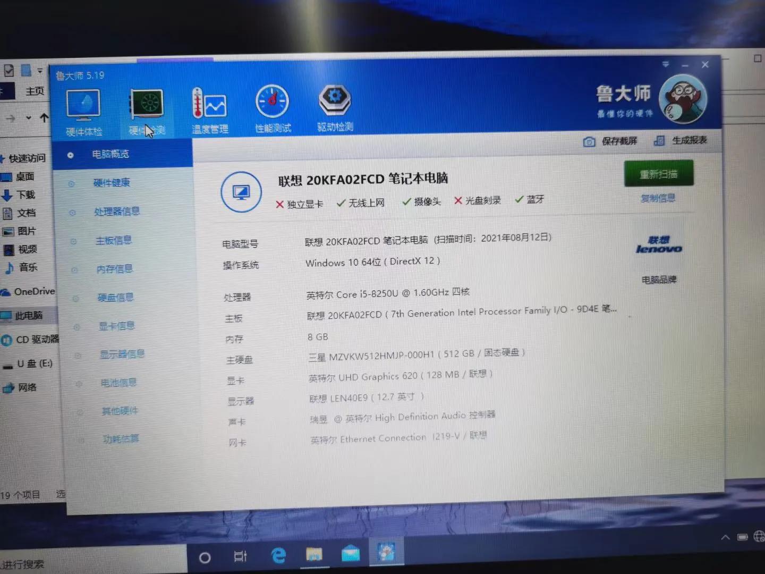Click the 8 GB memory value
Image resolution: width=765 pixels, height=574 pixels.
(318, 337)
